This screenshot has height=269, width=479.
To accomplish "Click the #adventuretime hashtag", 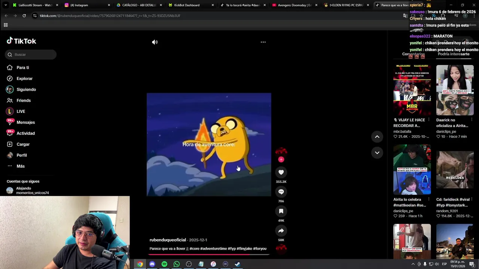I will pyautogui.click(x=213, y=249).
